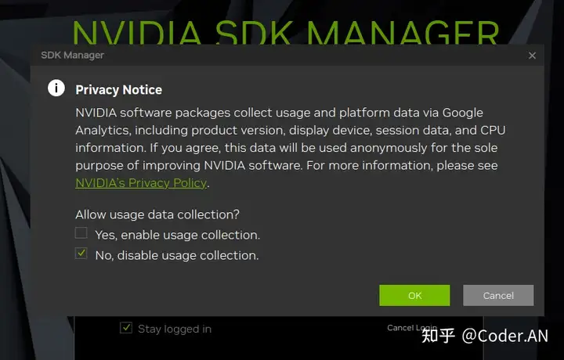This screenshot has height=360, width=564.
Task: Click the Zhihu logo characters in watermark
Action: pos(438,336)
